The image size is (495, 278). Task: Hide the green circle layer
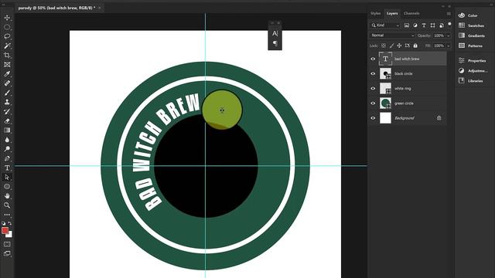tap(373, 103)
